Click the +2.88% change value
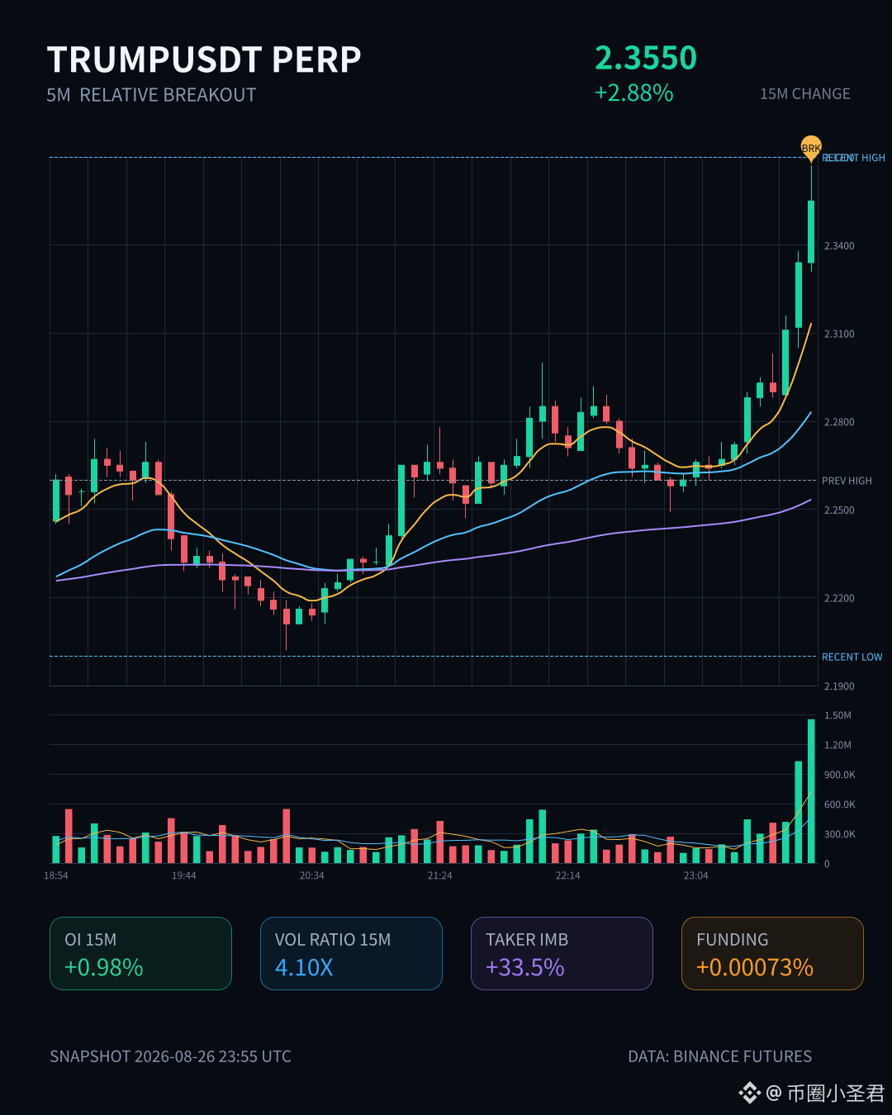Screen dimensions: 892x1115 634,93
